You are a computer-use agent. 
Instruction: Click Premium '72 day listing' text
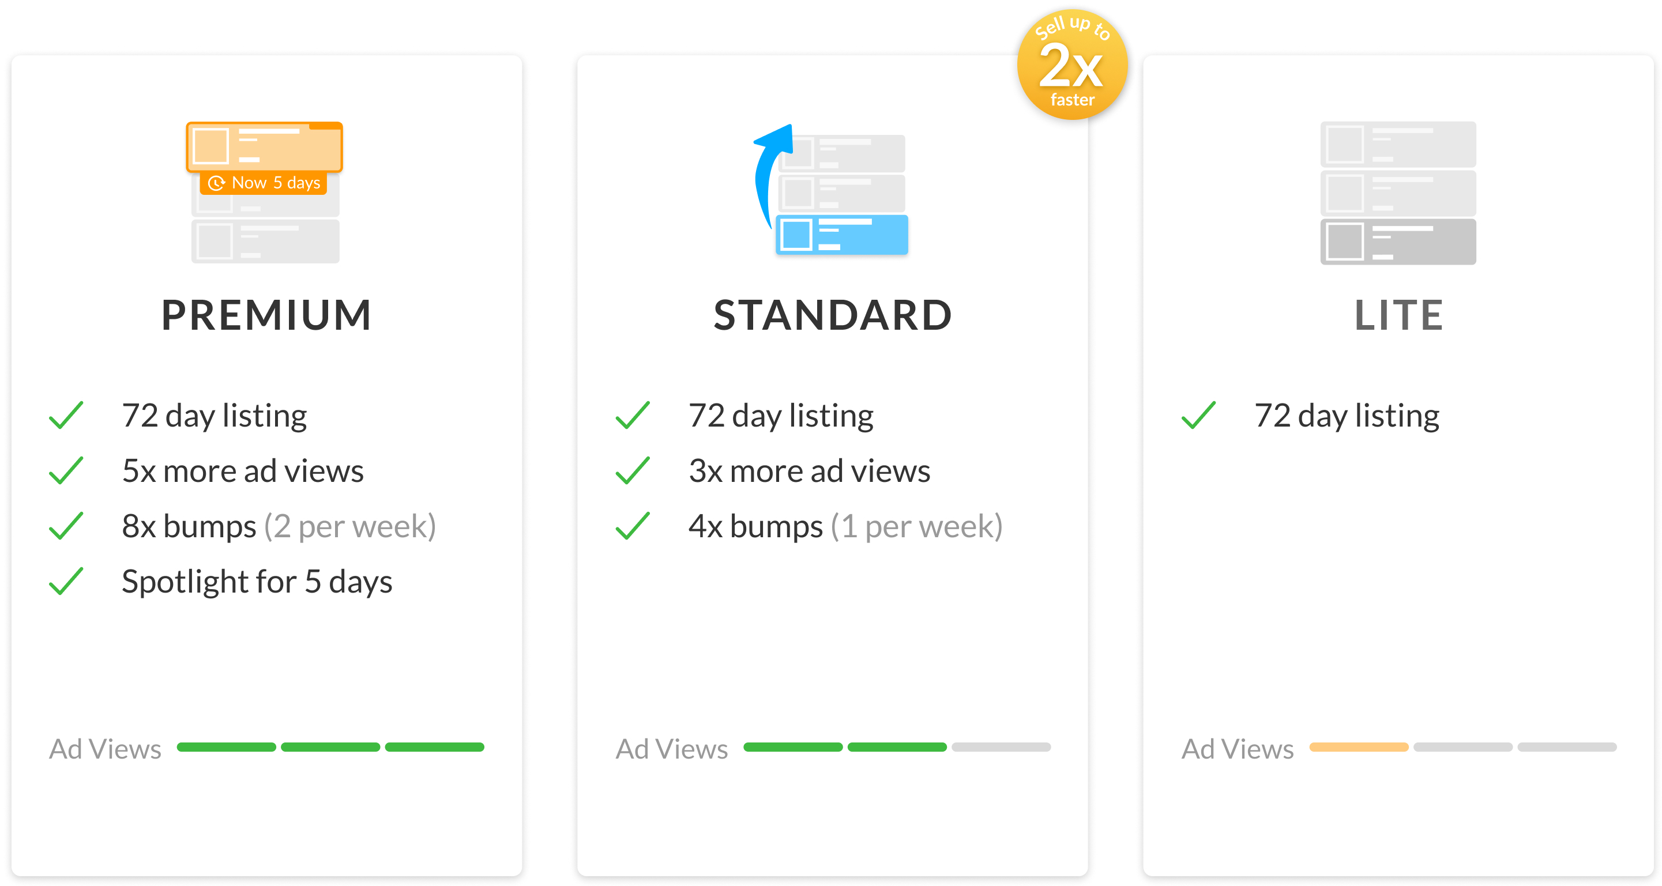pyautogui.click(x=214, y=415)
